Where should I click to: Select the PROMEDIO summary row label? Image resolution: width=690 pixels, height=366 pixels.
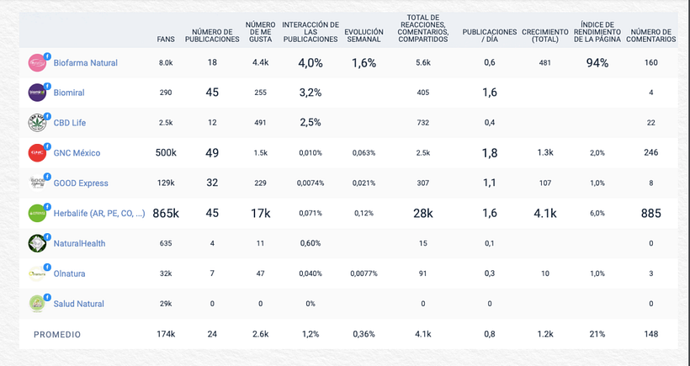pos(57,334)
